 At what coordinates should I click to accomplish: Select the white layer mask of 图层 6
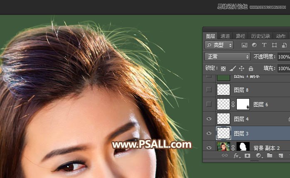pyautogui.click(x=243, y=104)
